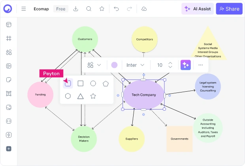Open the purple fill color swatch
This screenshot has height=166, width=245.
[x=114, y=65]
